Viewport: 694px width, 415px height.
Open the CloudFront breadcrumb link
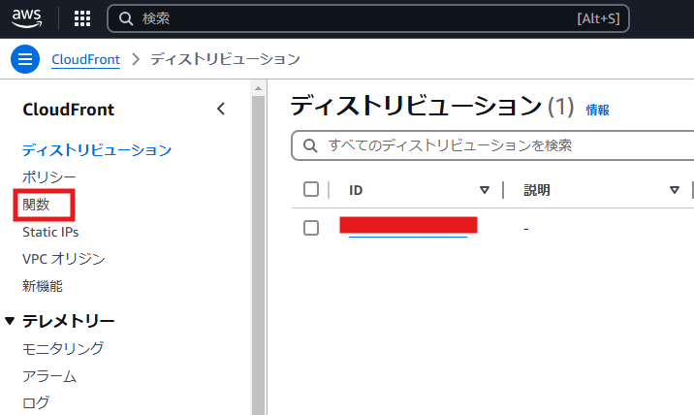point(86,59)
